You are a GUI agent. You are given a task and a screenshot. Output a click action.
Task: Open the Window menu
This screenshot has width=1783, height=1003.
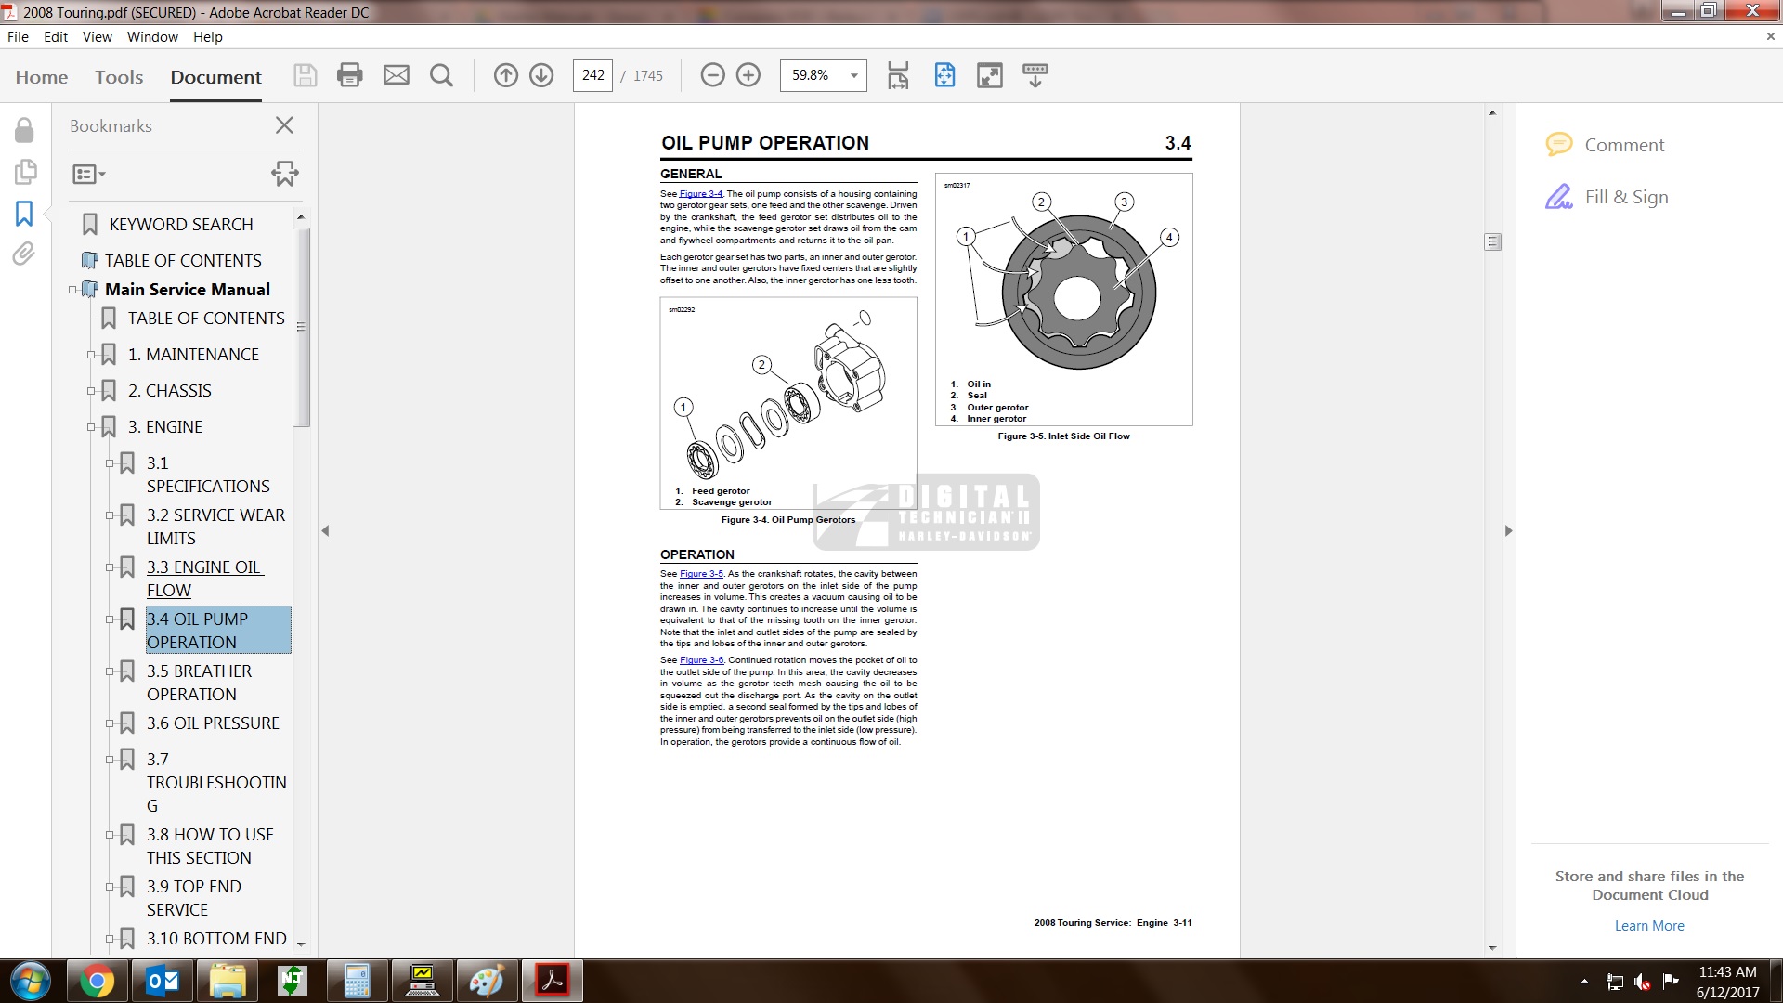(152, 37)
